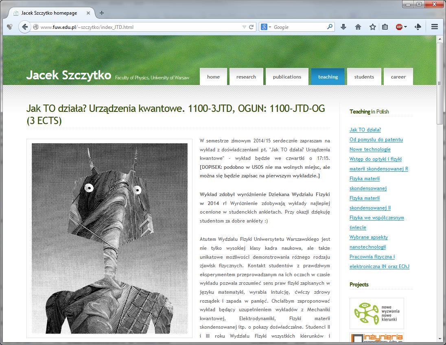Click the search magnifier icon
The width and height of the screenshot is (446, 345).
(330, 27)
